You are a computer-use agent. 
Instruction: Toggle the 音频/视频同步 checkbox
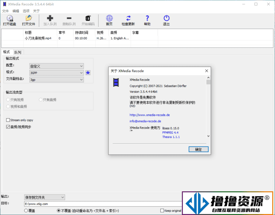tap(8, 127)
